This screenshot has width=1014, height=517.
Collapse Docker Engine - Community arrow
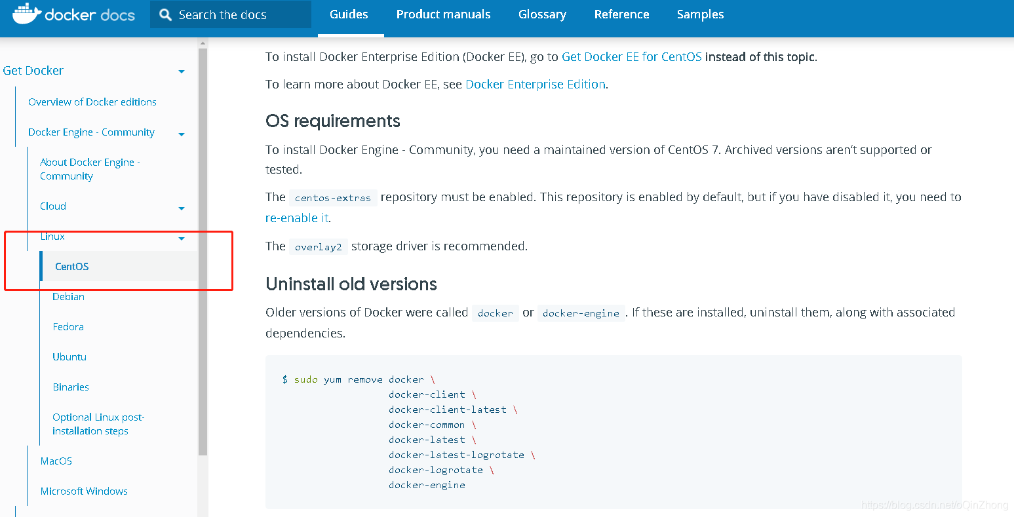pyautogui.click(x=182, y=134)
